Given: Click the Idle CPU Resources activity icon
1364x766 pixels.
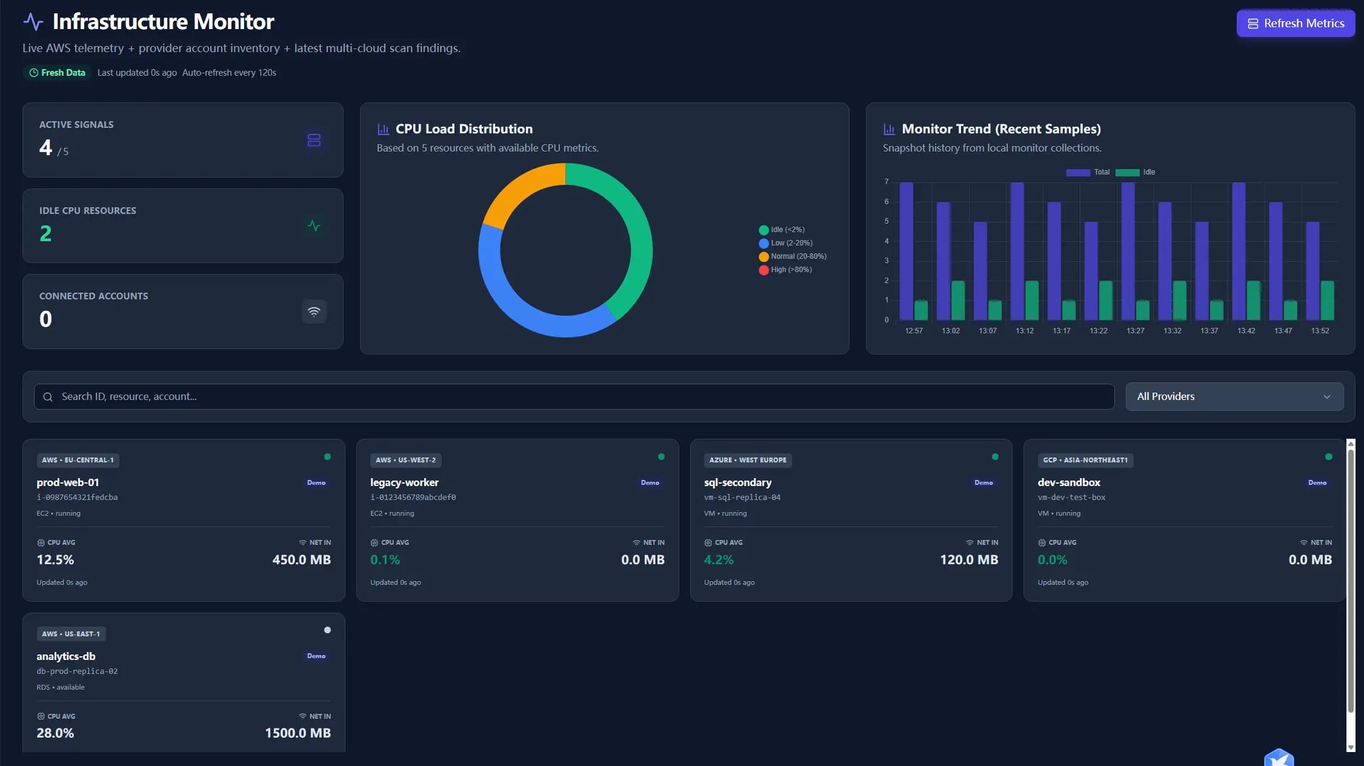Looking at the screenshot, I should pyautogui.click(x=313, y=226).
